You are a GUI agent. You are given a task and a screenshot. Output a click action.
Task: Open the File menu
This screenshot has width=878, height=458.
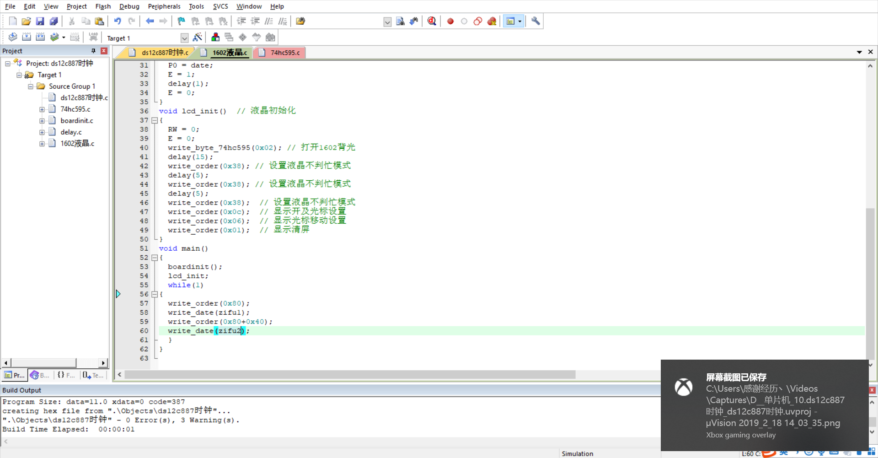pos(10,6)
